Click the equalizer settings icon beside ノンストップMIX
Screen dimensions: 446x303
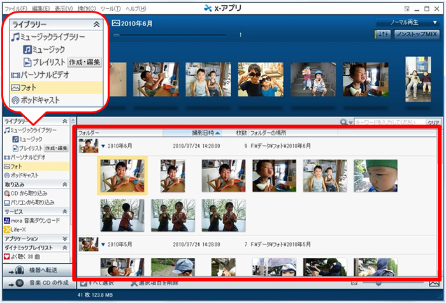[384, 34]
